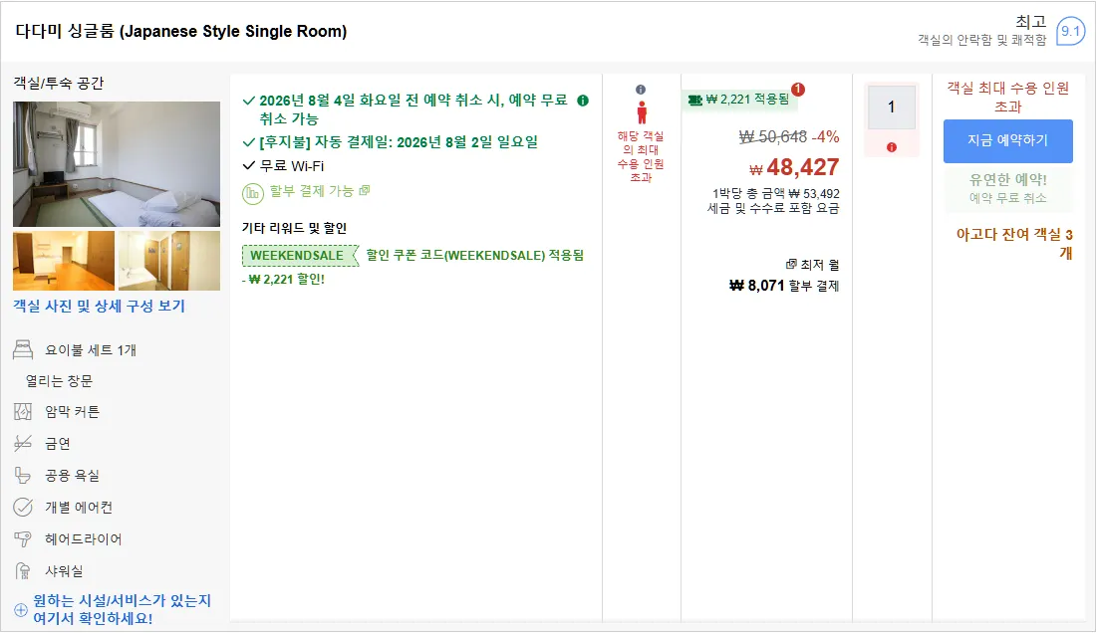
Task: Click the ₩ 2,221 적용됨 coupon label
Action: pyautogui.click(x=739, y=100)
